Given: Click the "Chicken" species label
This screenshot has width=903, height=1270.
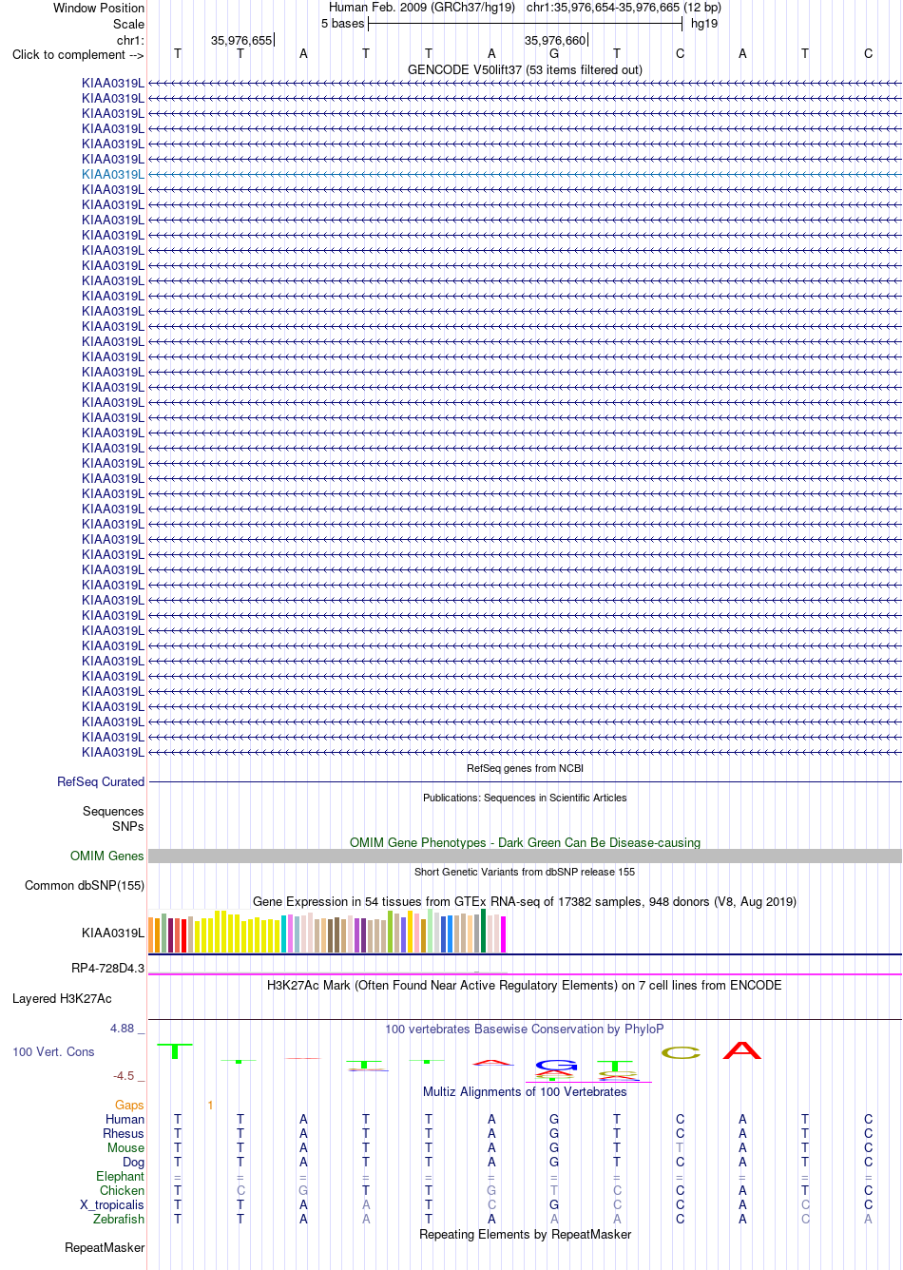Looking at the screenshot, I should (x=122, y=1190).
